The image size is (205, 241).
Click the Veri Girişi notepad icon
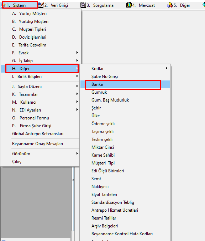[x=41, y=5]
